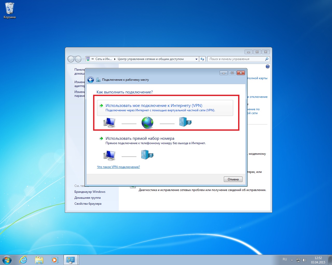
Task: Show hidden tray icons arrow
Action: click(292, 260)
